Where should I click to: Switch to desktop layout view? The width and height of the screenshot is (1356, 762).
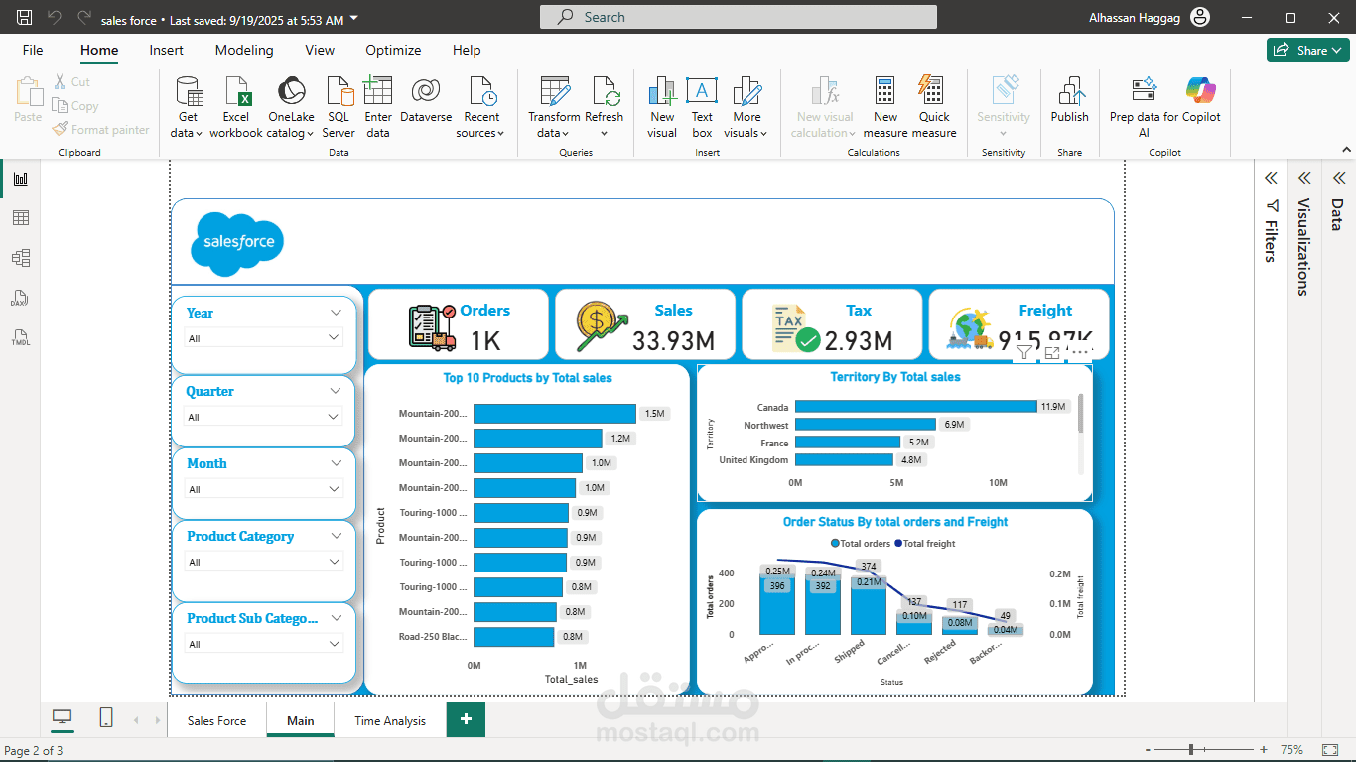coord(63,717)
